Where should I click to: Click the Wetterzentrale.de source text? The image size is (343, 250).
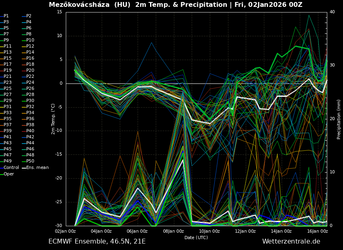click(x=291, y=242)
